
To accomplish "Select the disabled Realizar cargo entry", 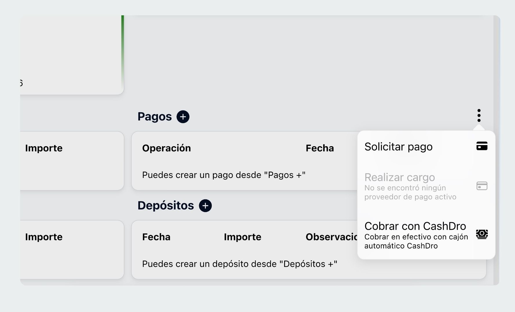I will click(426, 186).
